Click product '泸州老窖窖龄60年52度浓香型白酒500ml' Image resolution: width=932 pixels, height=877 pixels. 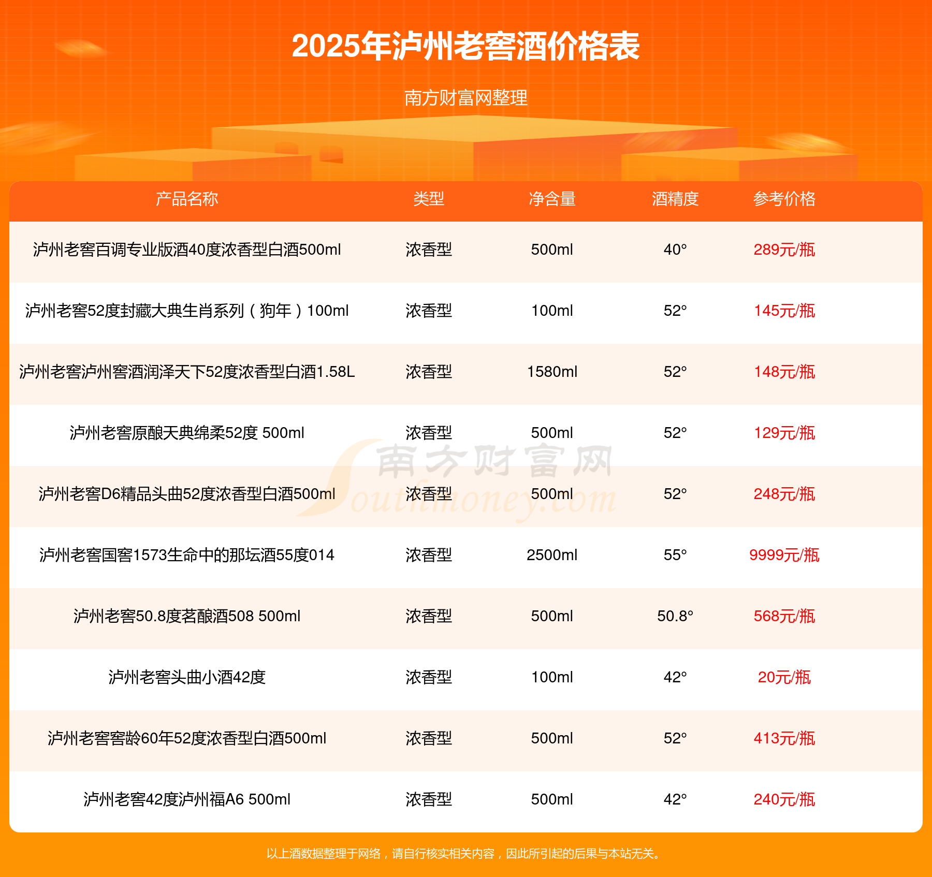(187, 738)
